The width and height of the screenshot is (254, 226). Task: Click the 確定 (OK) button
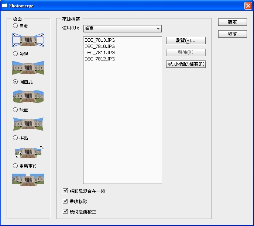[233, 22]
